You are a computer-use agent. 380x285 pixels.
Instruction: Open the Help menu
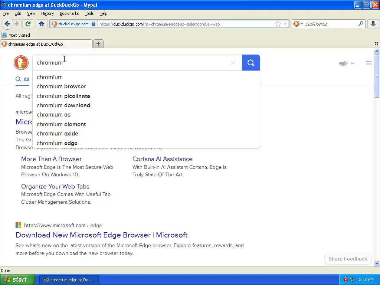point(103,13)
